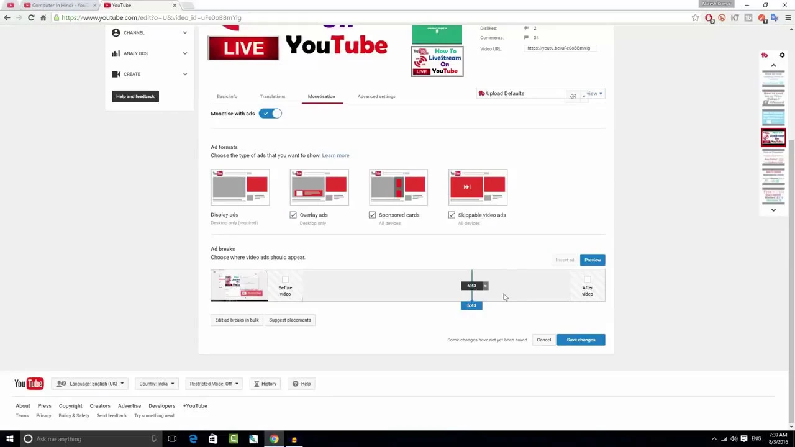Open the Creators footer link

[x=100, y=406]
